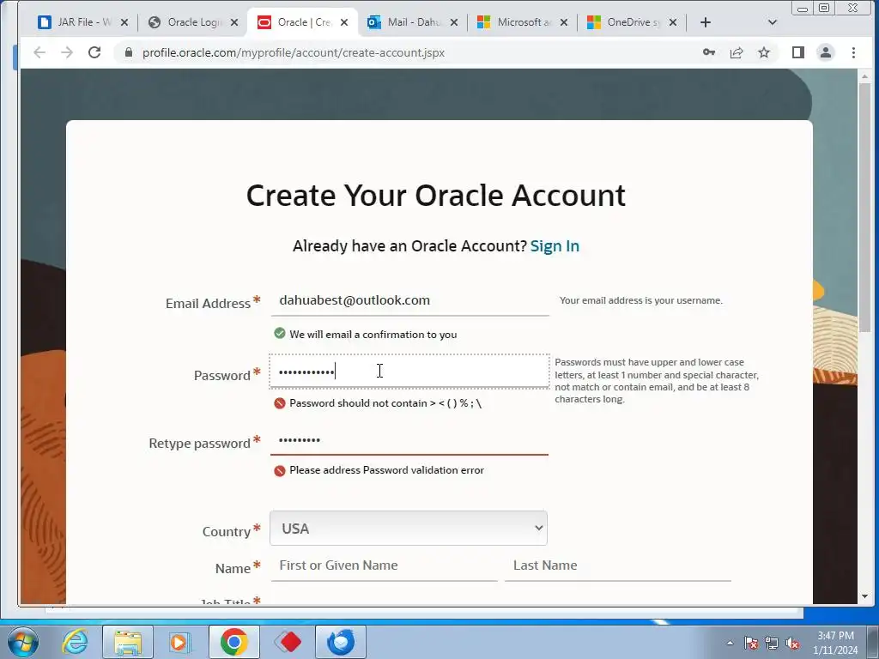Show hidden tray icons arrow
The width and height of the screenshot is (879, 659).
(x=730, y=643)
